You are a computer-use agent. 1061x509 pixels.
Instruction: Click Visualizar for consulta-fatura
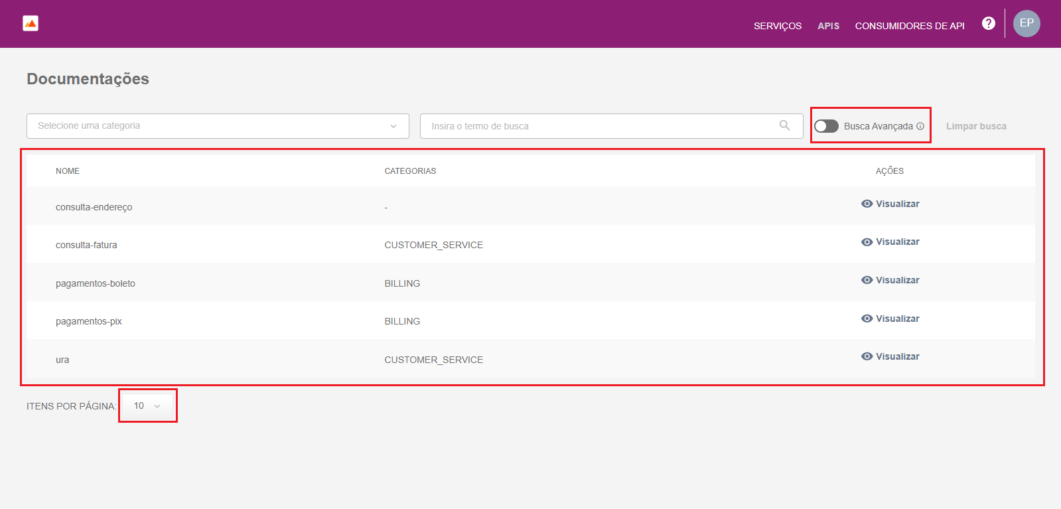click(x=897, y=242)
